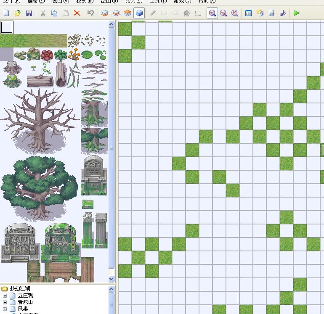
Task: Pick the bare dead tree tile
Action: pyautogui.click(x=39, y=121)
